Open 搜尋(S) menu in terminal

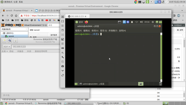pos(103,31)
